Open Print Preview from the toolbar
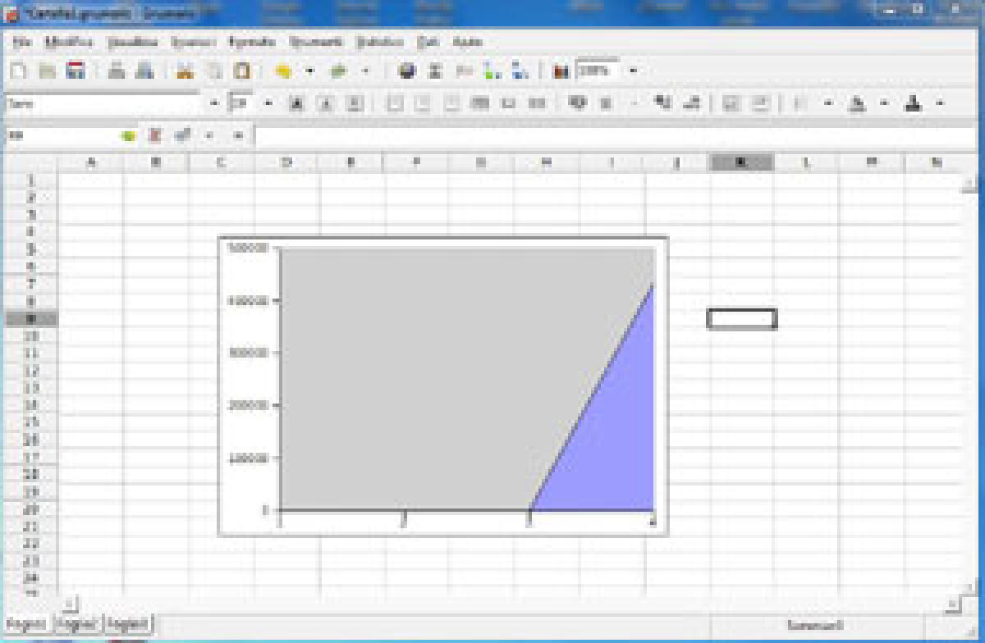 click(145, 71)
